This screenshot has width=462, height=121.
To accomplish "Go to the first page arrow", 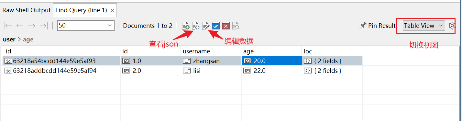I will point(8,26).
